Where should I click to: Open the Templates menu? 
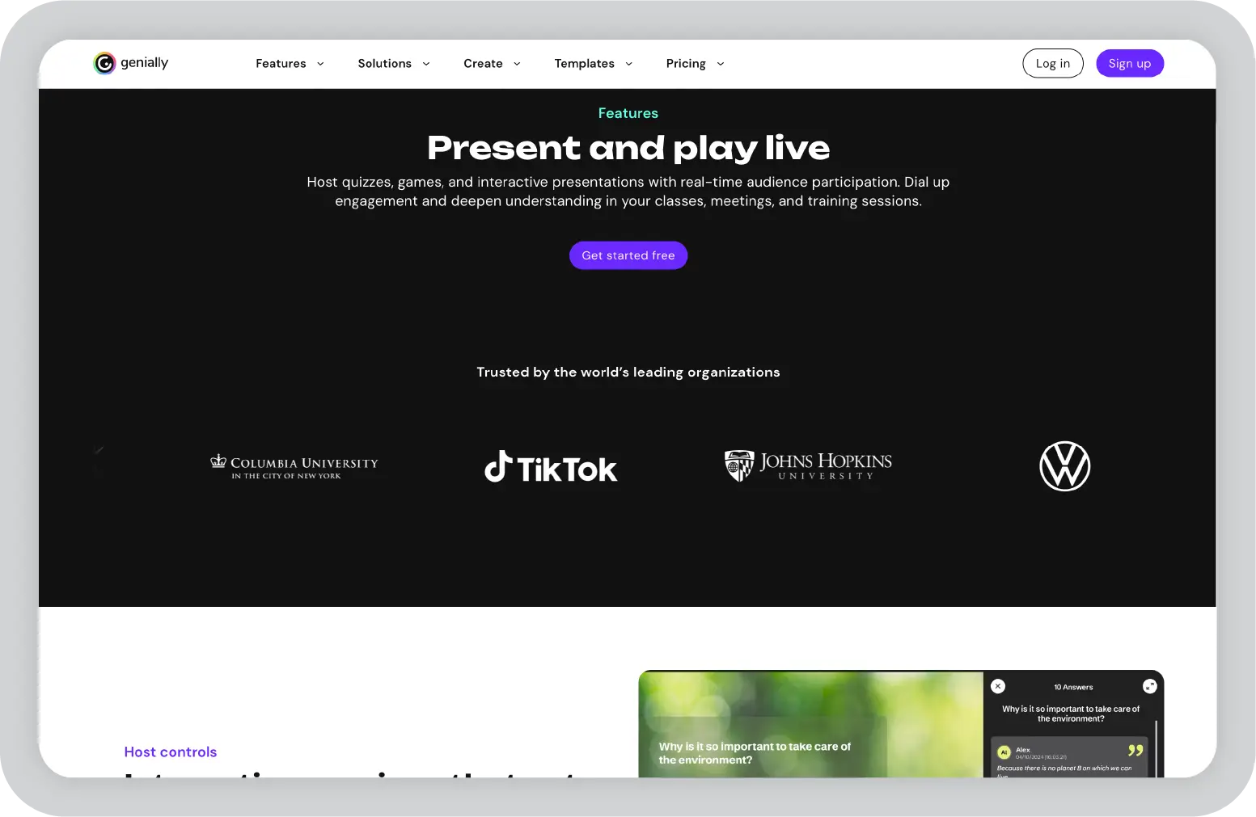coord(584,64)
